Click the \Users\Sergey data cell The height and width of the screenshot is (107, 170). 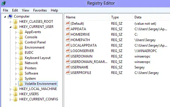(145, 40)
